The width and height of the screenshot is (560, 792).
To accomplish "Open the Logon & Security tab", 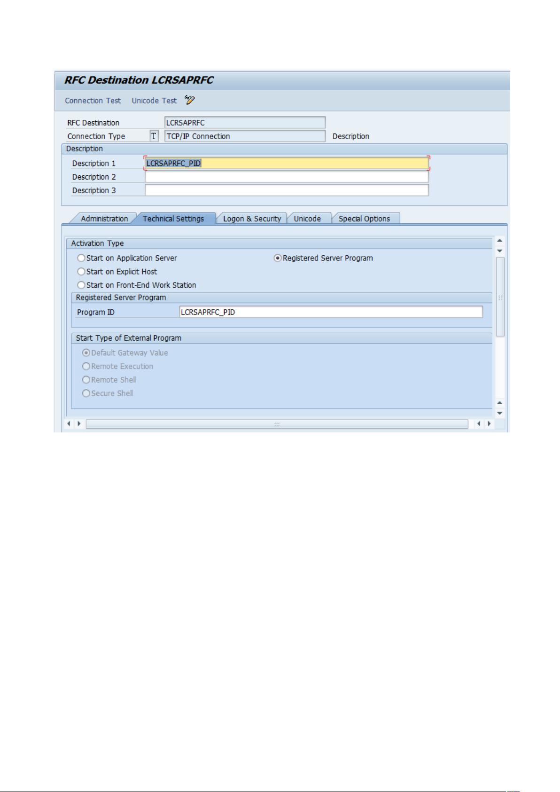I will (x=252, y=219).
